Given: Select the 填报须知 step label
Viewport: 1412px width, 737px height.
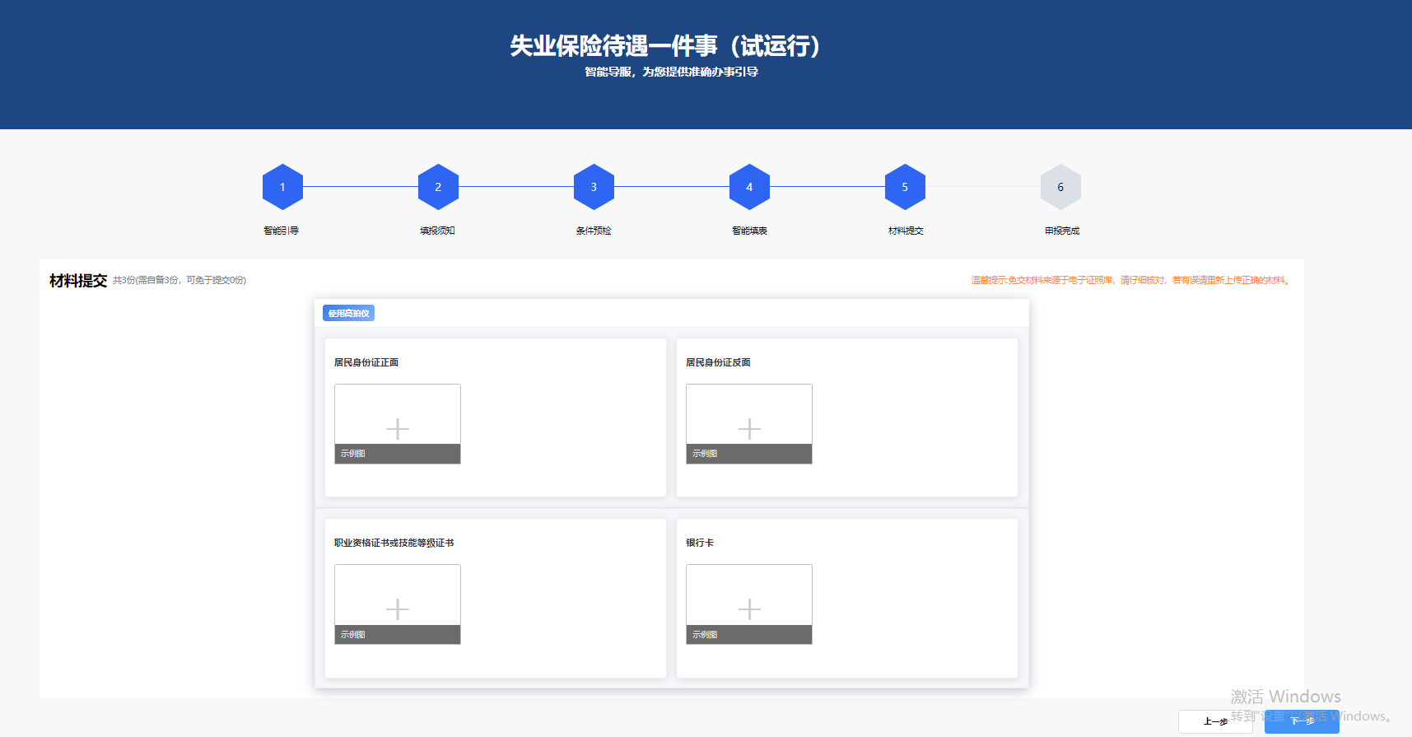Looking at the screenshot, I should coord(437,231).
